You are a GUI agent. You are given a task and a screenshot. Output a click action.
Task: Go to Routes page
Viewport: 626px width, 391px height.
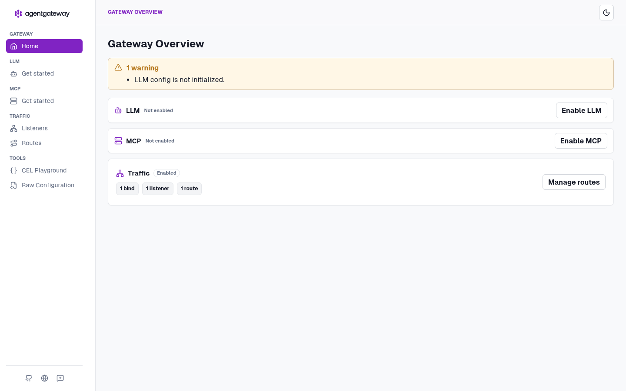[x=44, y=143]
